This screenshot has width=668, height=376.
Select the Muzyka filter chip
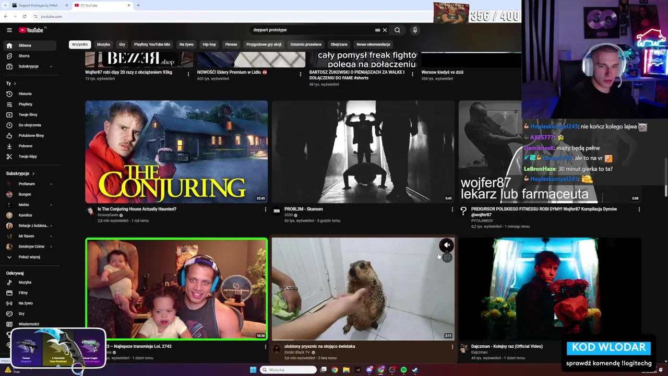click(x=103, y=44)
